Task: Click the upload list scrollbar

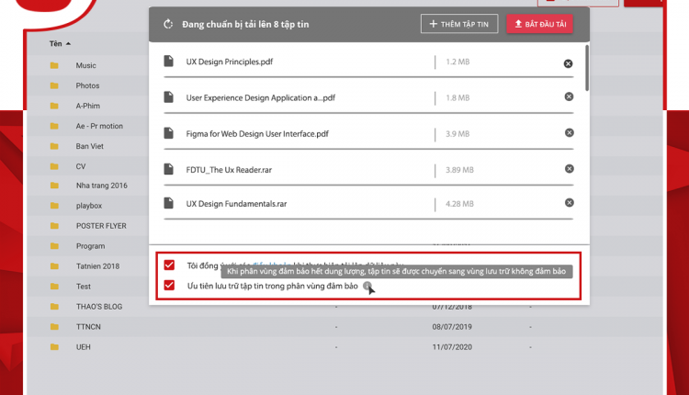Action: coord(587,68)
